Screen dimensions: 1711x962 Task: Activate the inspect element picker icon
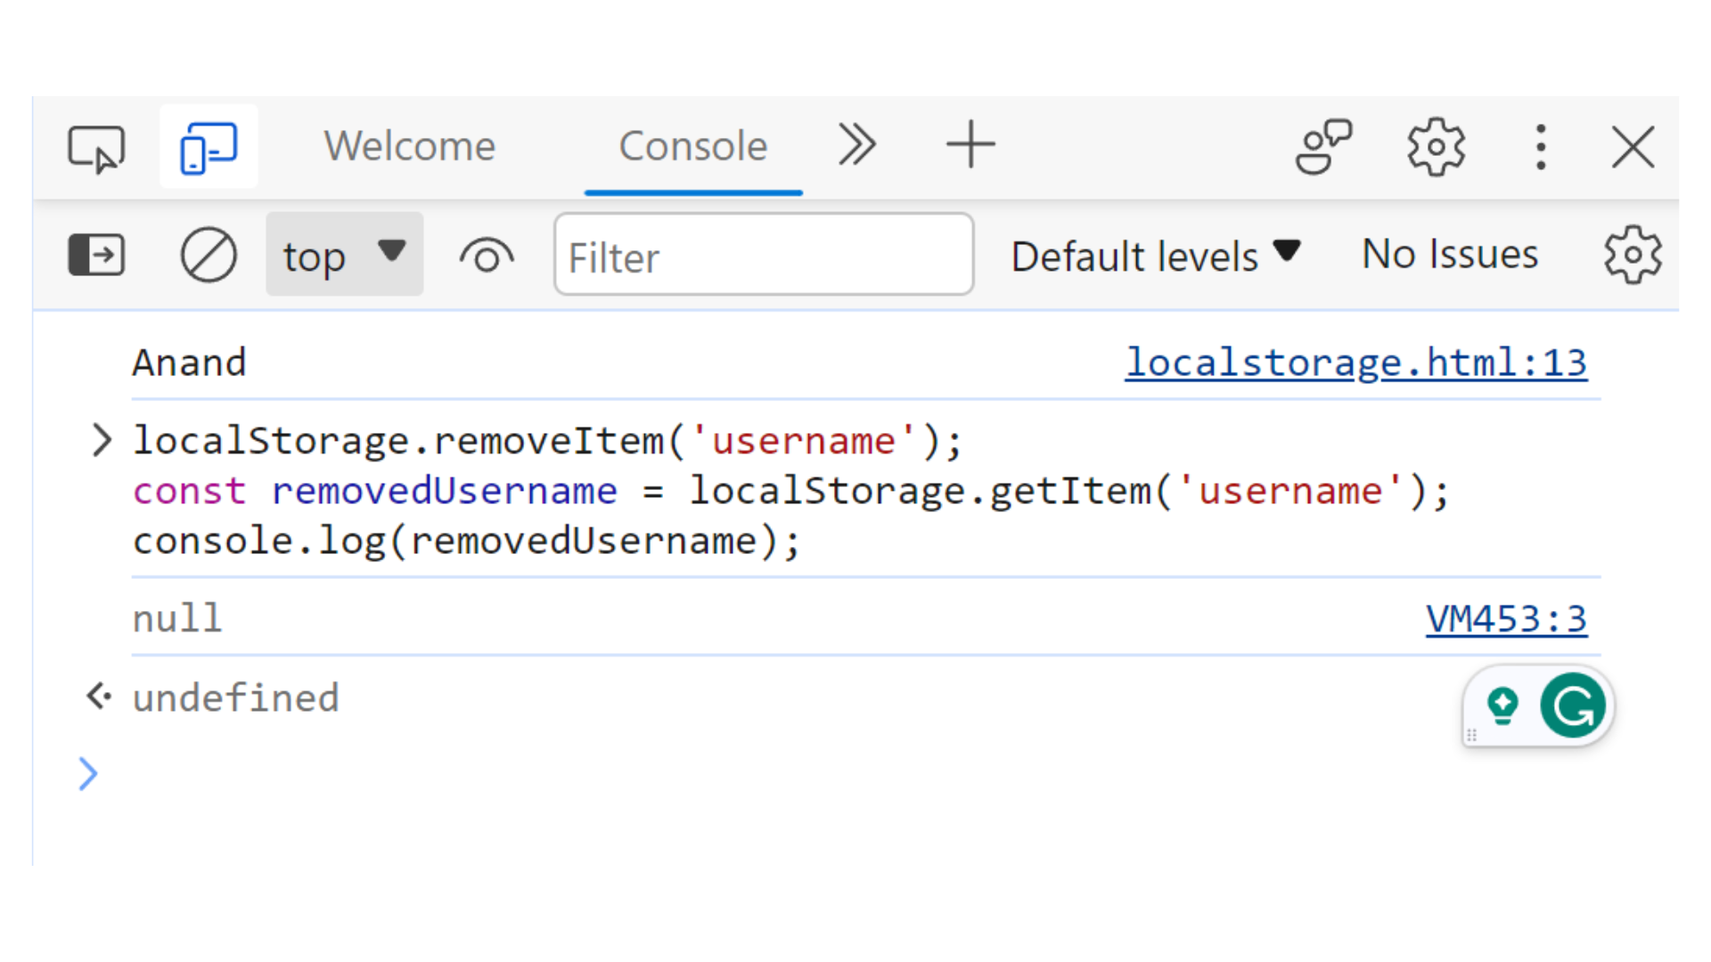pyautogui.click(x=96, y=148)
